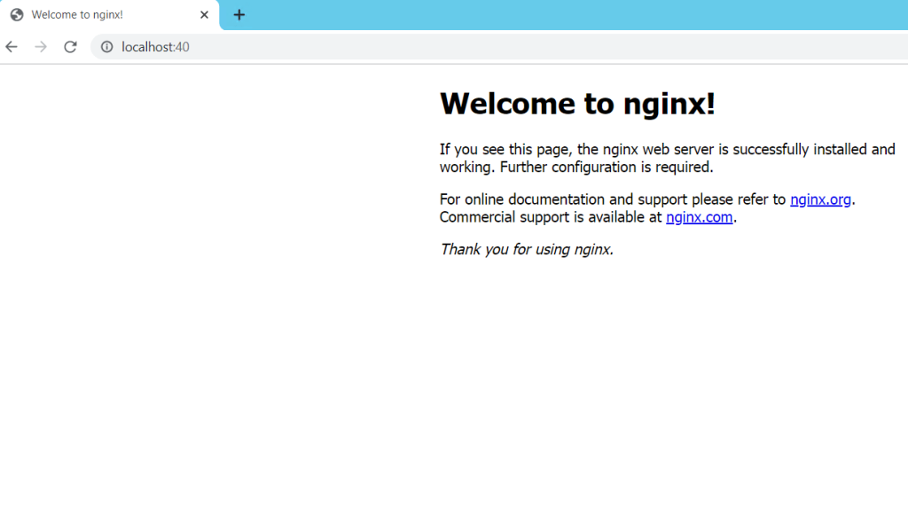Open a new tab with the plus icon
This screenshot has height=523, width=908.
[x=238, y=14]
